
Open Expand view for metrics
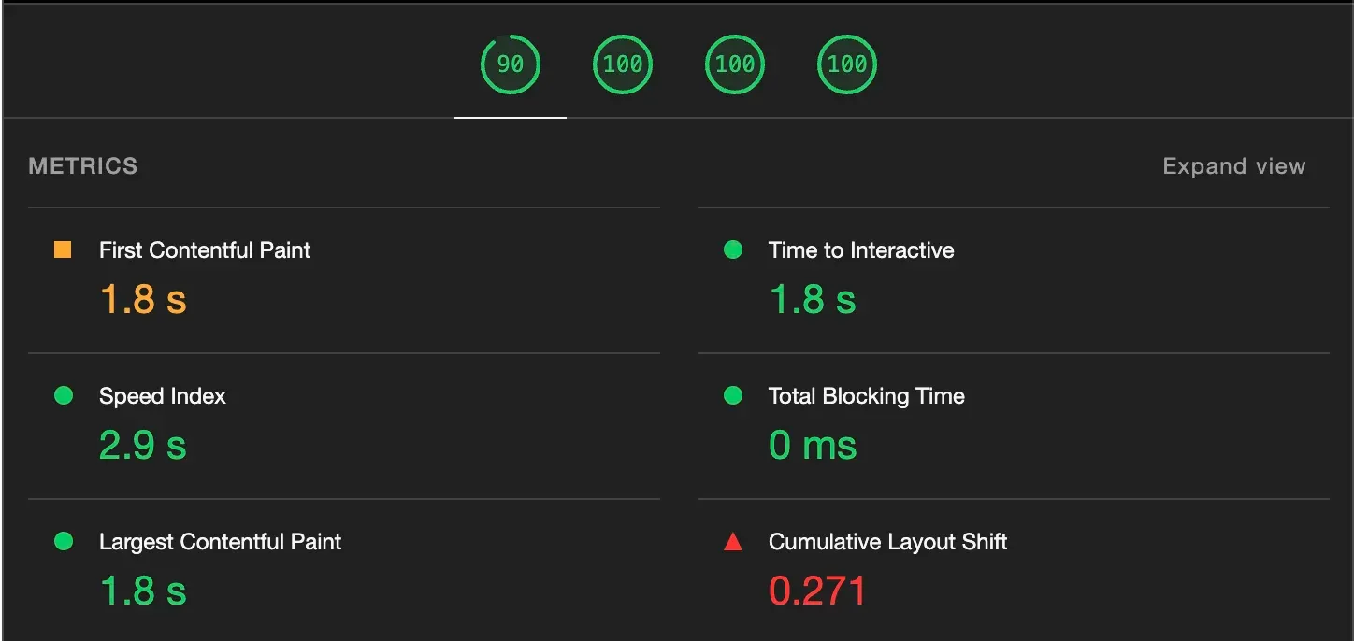click(x=1233, y=165)
